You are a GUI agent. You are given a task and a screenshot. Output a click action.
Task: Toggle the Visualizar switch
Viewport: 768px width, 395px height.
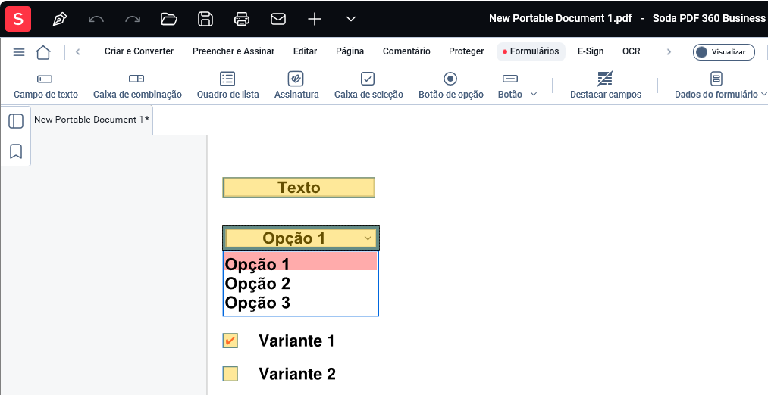723,51
